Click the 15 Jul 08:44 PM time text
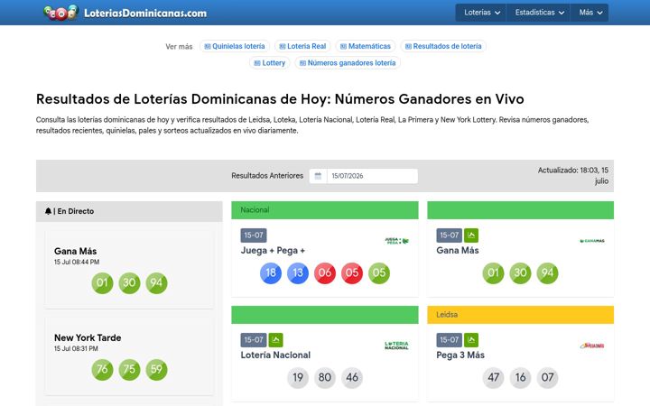 pos(77,263)
